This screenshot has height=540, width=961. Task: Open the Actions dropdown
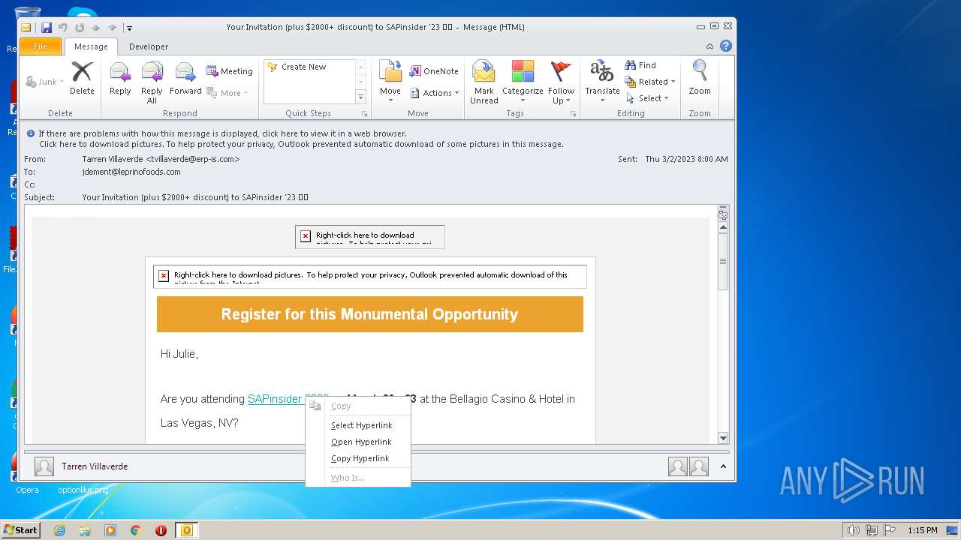[x=434, y=93]
